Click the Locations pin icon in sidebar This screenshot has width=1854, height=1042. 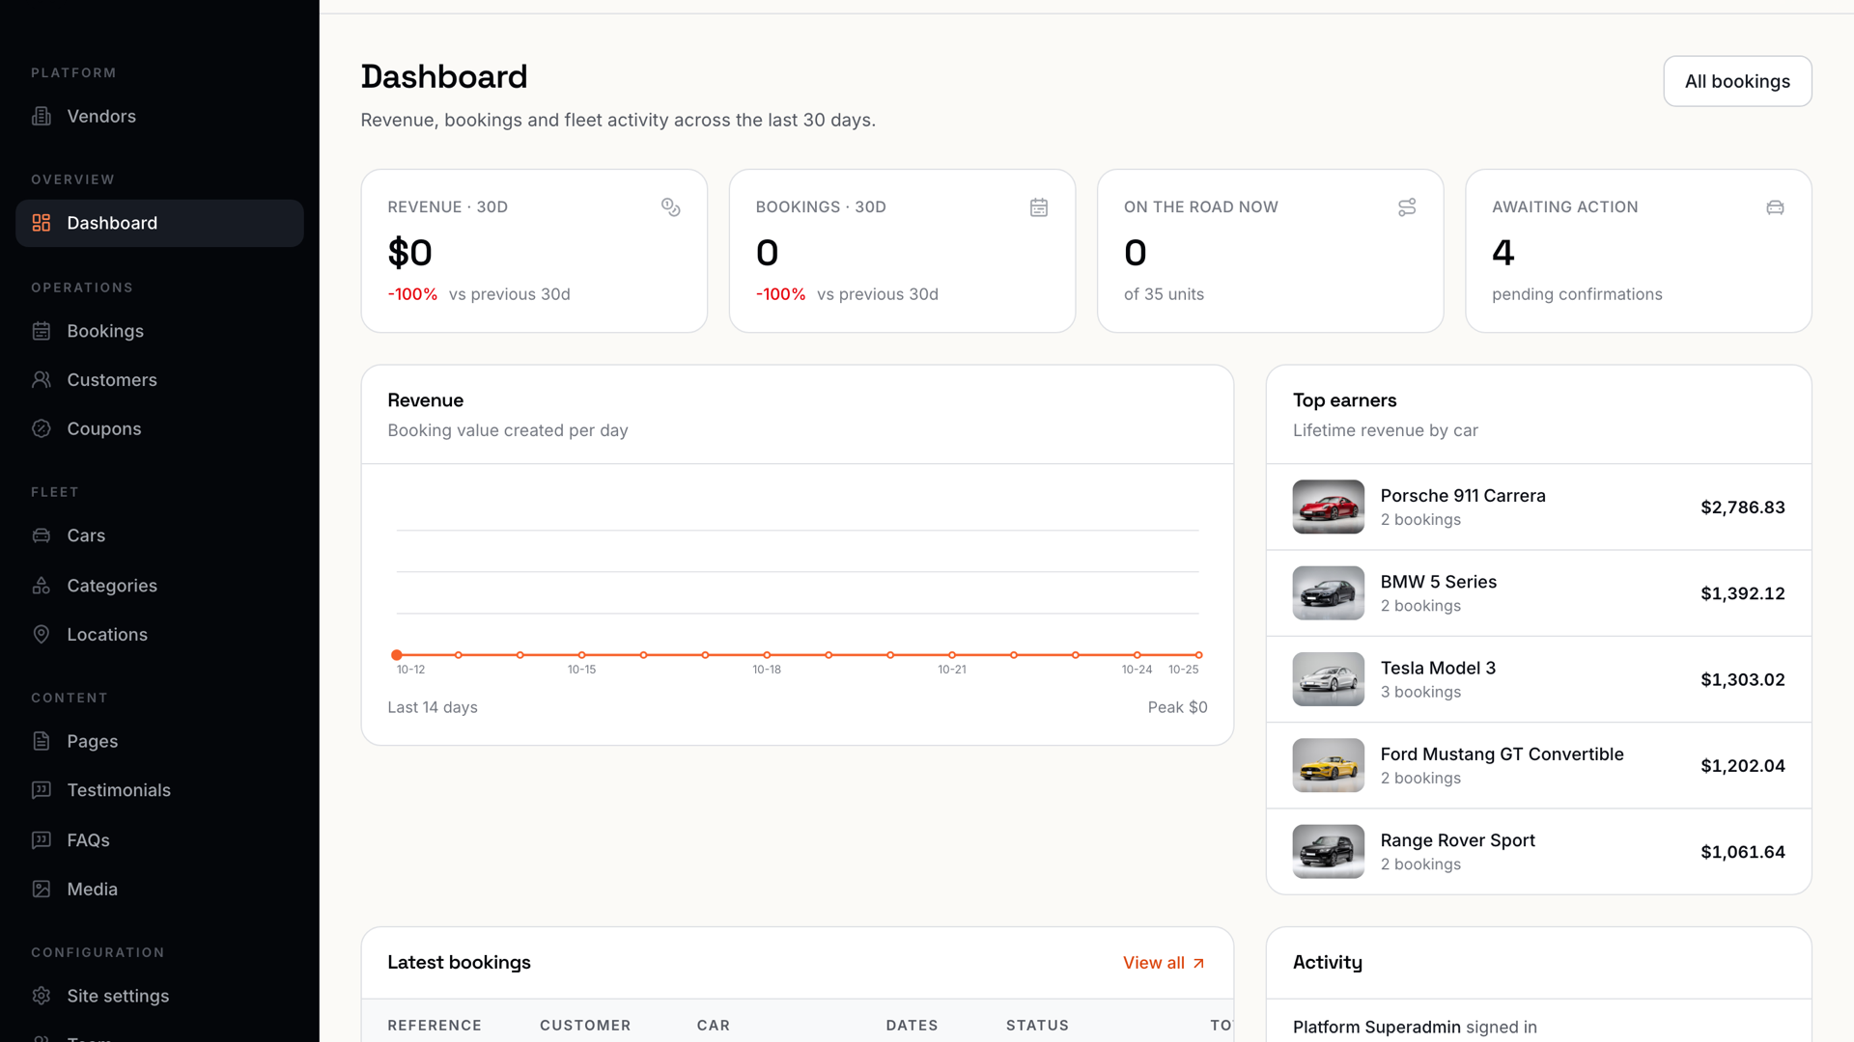42,634
